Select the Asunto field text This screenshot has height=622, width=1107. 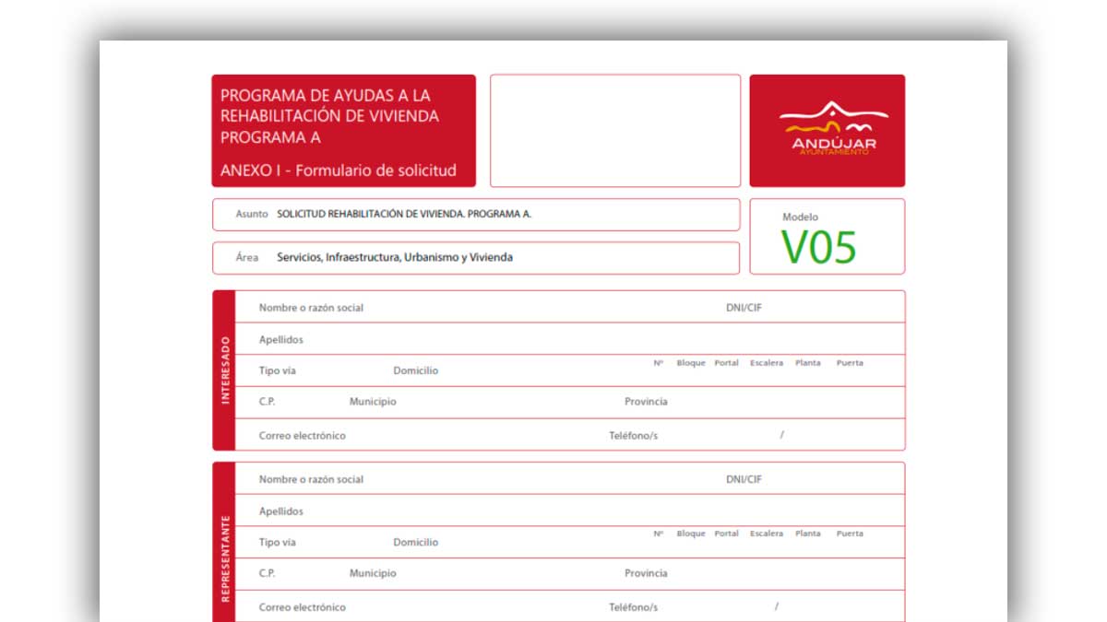coord(404,214)
